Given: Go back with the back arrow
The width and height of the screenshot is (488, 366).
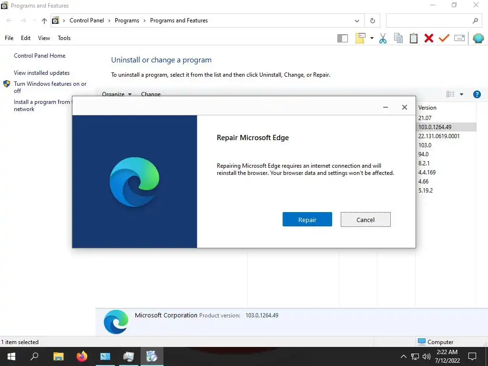Looking at the screenshot, I should coord(9,20).
